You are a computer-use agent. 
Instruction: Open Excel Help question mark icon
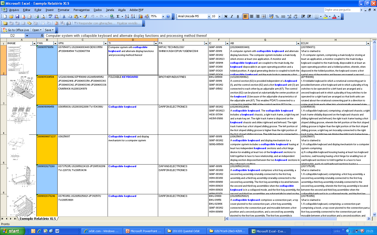click(x=168, y=16)
